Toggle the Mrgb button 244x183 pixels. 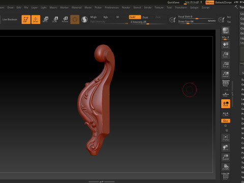pos(94,17)
